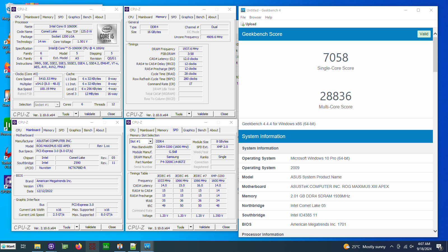The height and width of the screenshot is (252, 448).
Task: Click the CPU-Z icon in the Memory window title
Action: click(x=127, y=9)
